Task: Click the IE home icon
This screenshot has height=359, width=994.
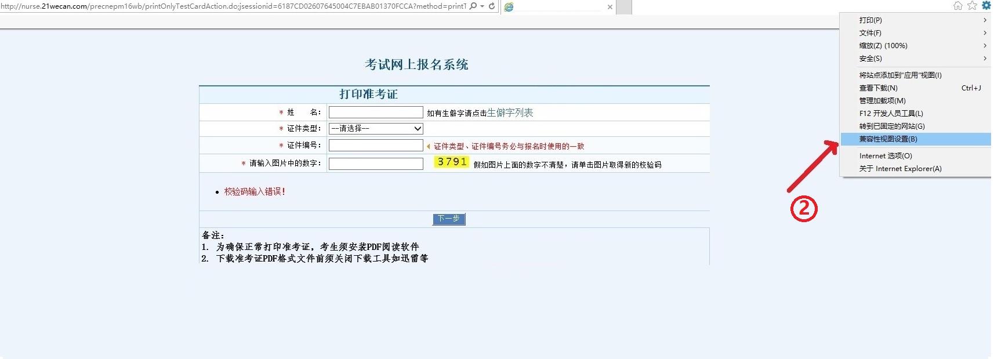Action: (x=957, y=6)
